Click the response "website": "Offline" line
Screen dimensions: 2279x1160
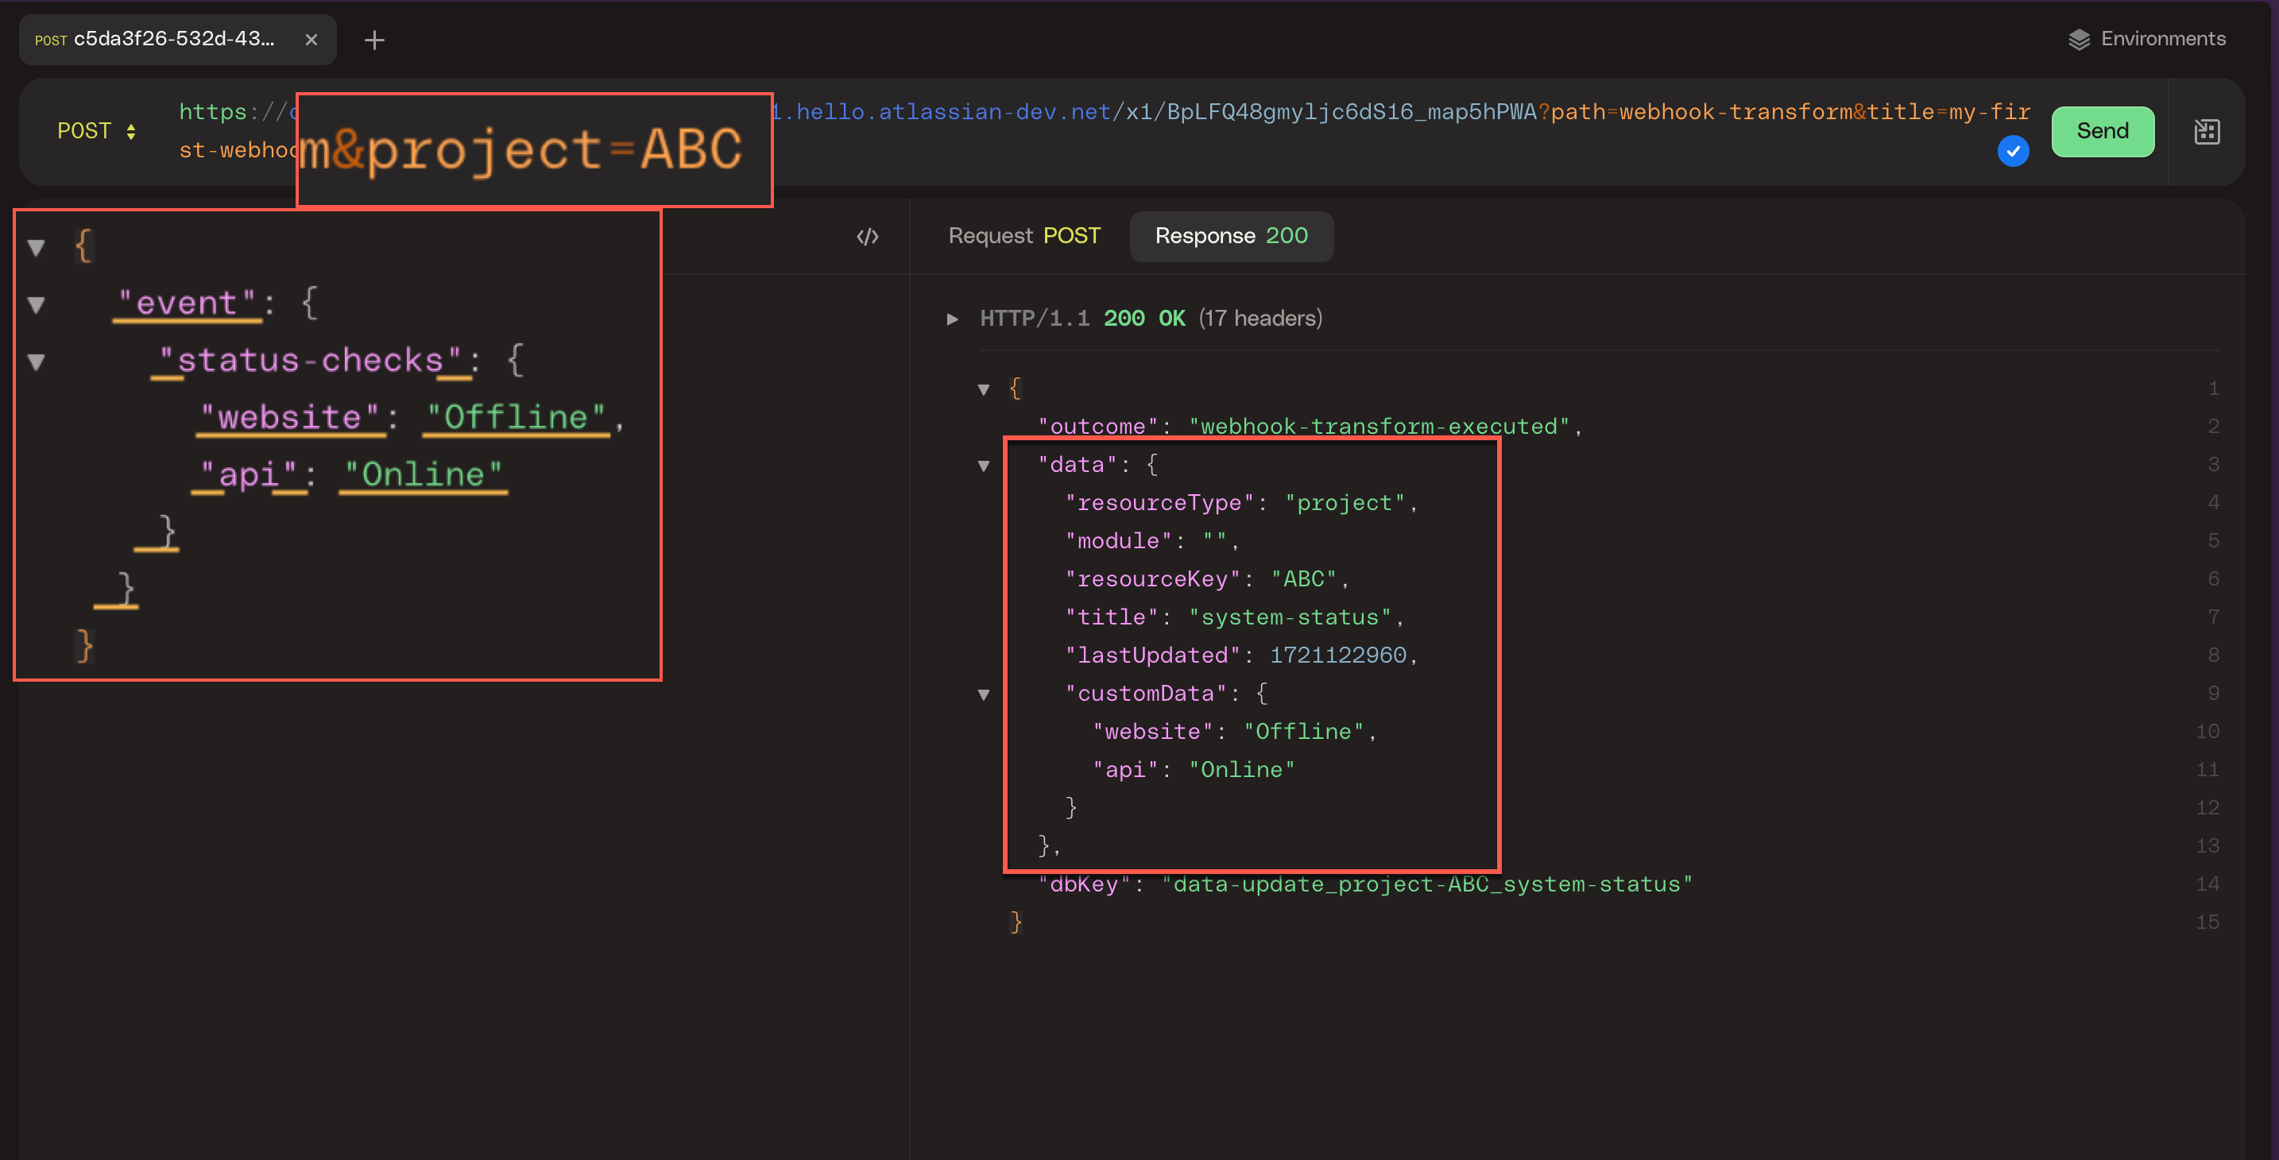click(x=1234, y=732)
